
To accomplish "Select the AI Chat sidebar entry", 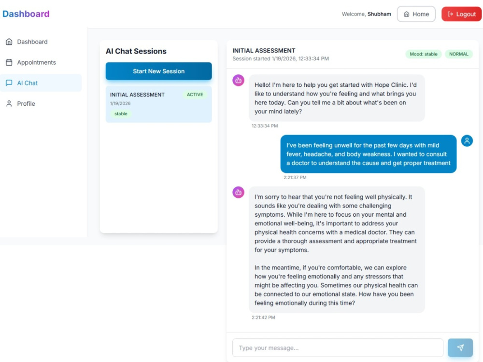I will pos(41,83).
